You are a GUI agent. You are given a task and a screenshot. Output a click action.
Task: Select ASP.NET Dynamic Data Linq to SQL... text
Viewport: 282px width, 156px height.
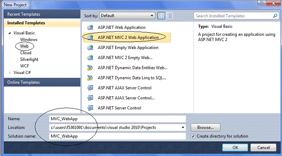click(x=132, y=78)
